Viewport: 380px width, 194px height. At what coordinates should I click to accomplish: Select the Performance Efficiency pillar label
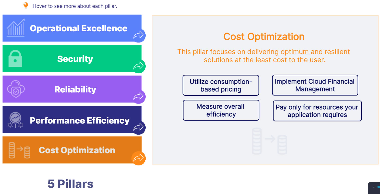[x=80, y=120]
